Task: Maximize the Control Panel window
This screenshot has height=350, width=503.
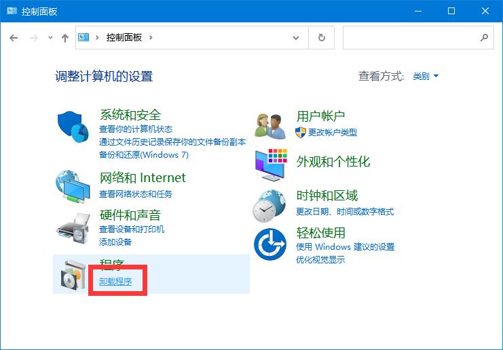Action: click(451, 12)
